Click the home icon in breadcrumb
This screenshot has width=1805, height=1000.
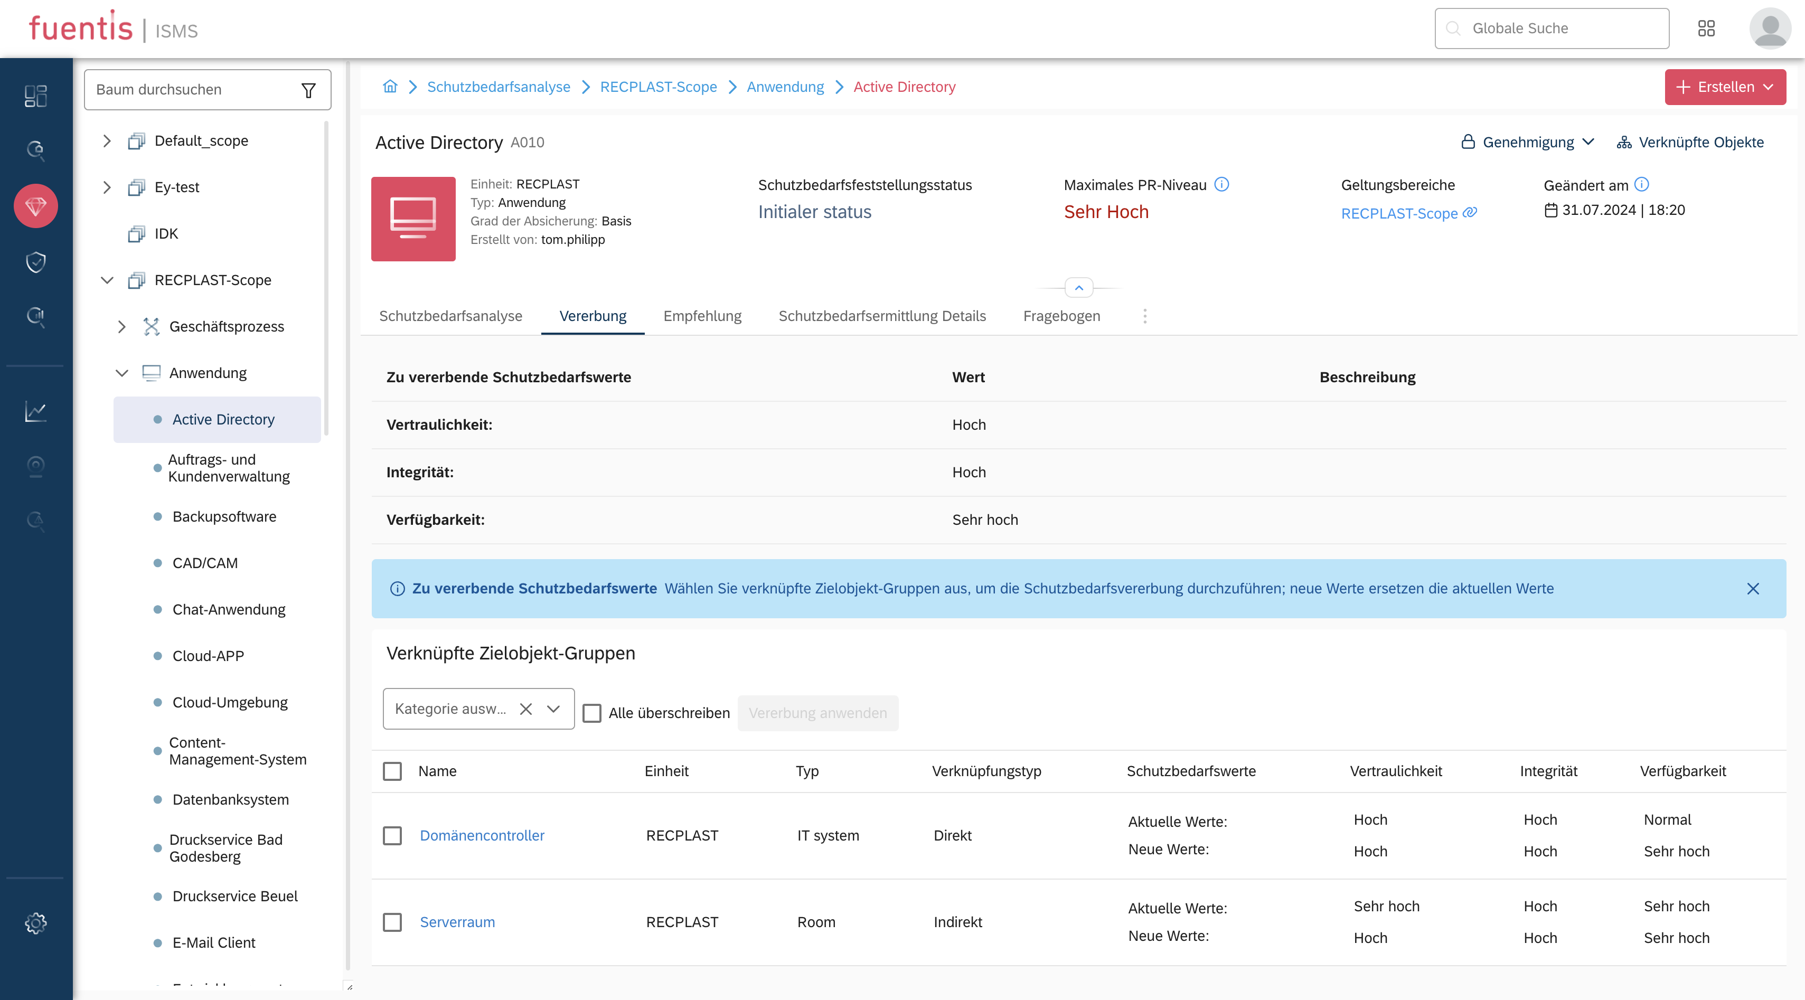pyautogui.click(x=390, y=87)
